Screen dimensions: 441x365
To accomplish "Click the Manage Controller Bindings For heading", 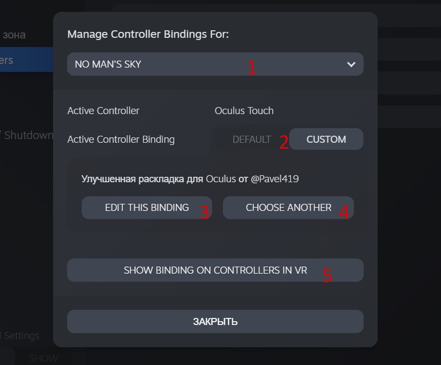I will tap(148, 34).
